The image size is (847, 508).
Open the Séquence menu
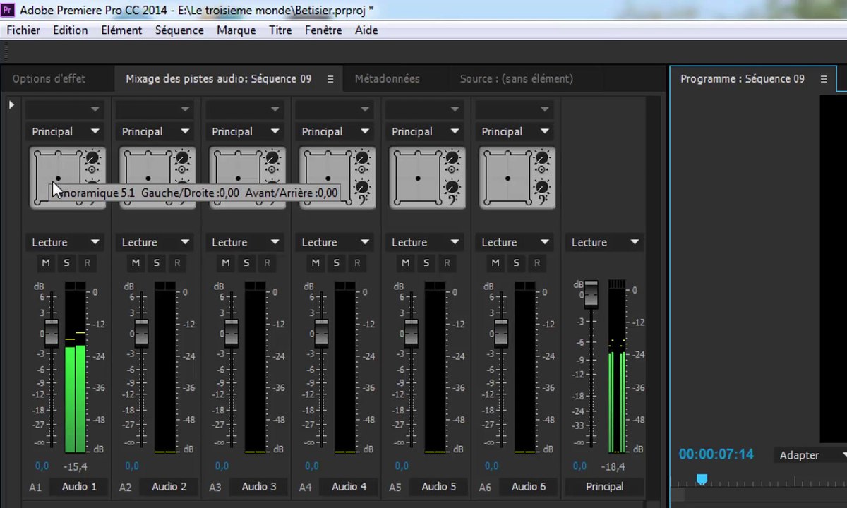pyautogui.click(x=179, y=30)
